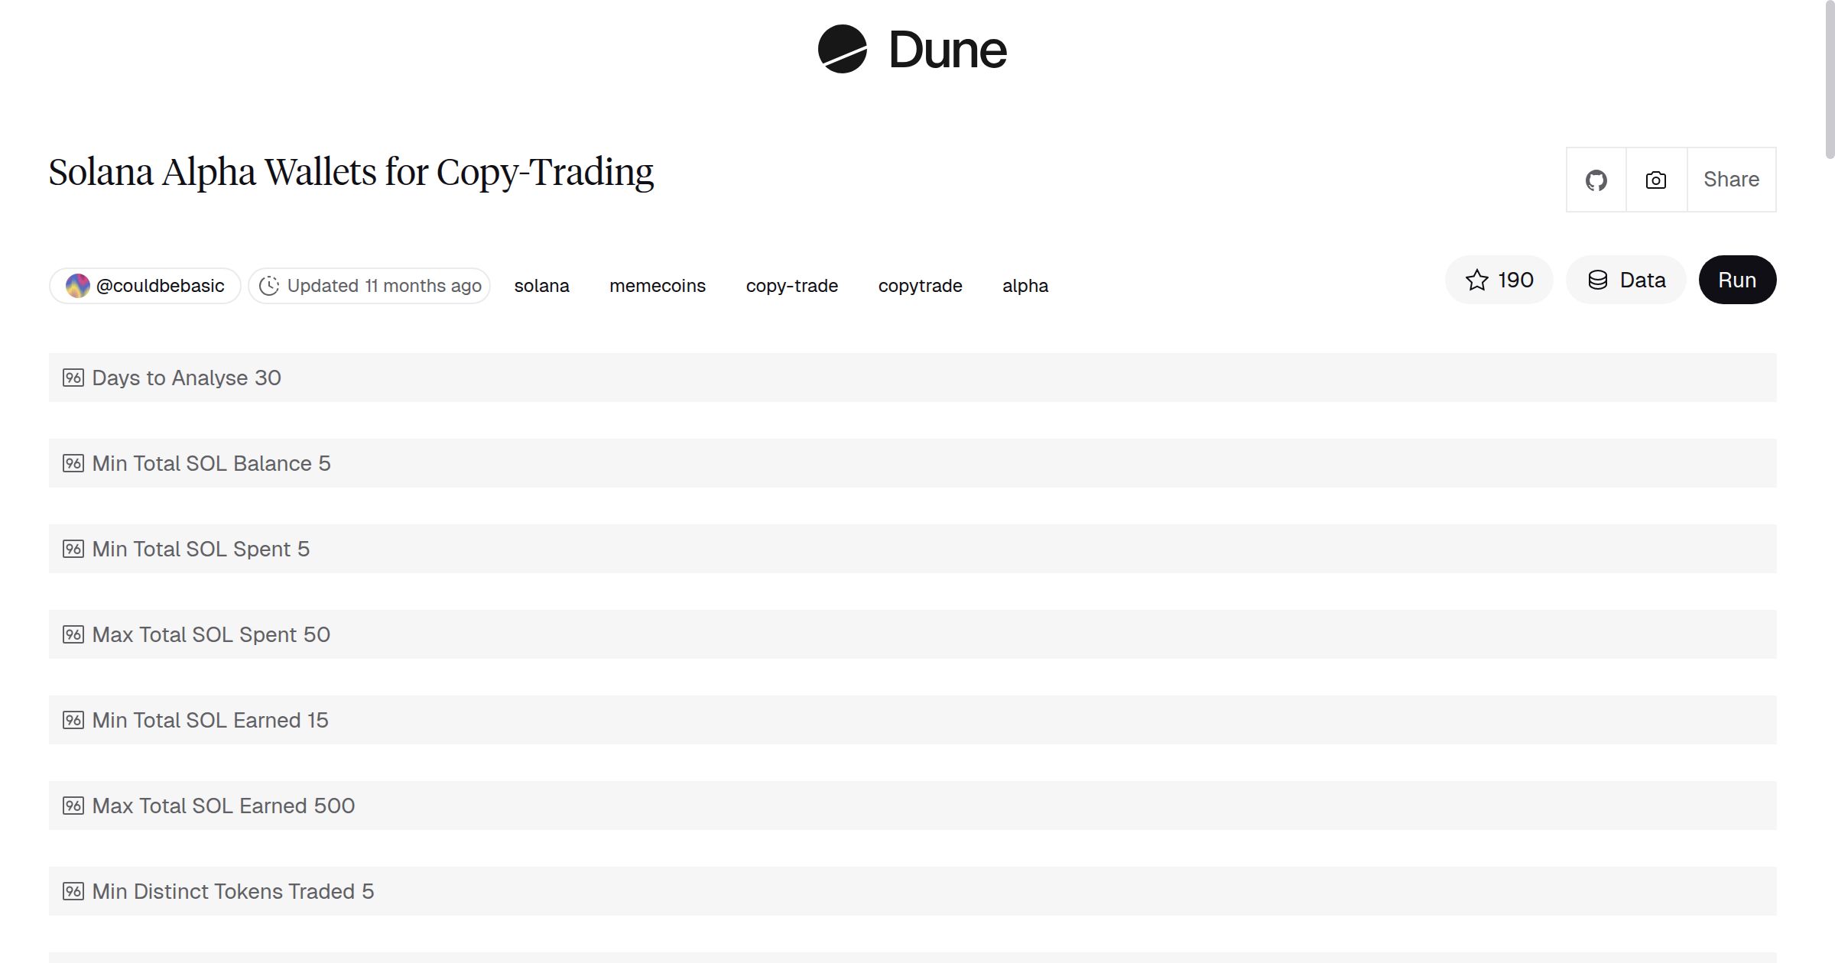Click the parameter icon beside Max Total SOL Earned
The width and height of the screenshot is (1835, 963).
(x=74, y=805)
